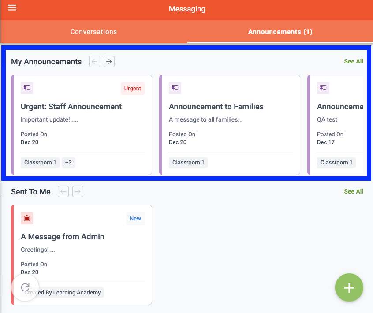The width and height of the screenshot is (373, 313).
Task: Expand the +3 classrooms chip
Action: click(68, 162)
